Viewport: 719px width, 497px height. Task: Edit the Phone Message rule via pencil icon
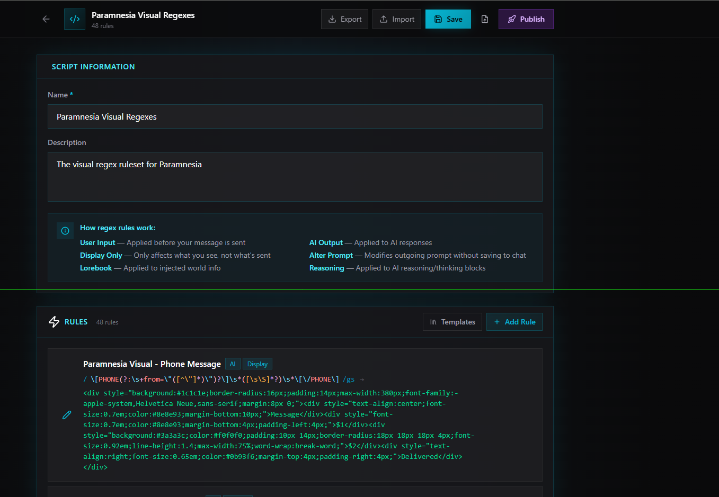tap(67, 415)
